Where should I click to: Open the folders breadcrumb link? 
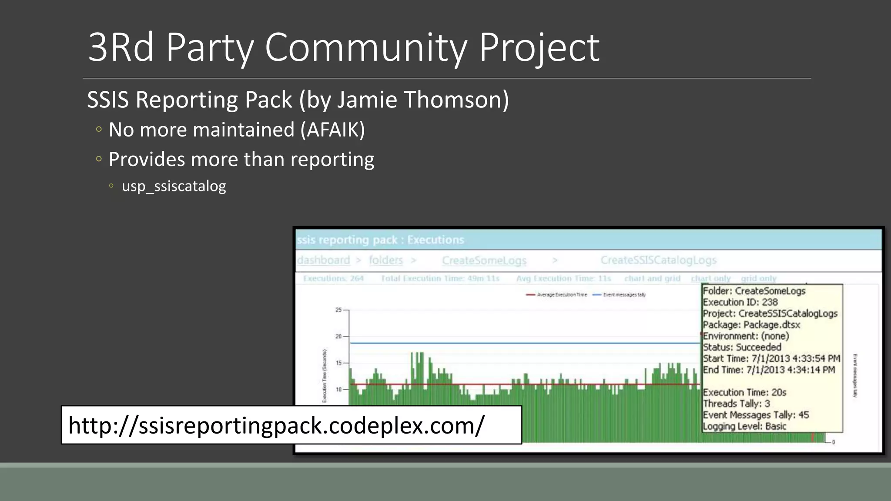tap(386, 260)
